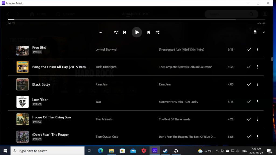The height and width of the screenshot is (155, 276).
Task: Open the Blue Oyster Cult artist link
Action: point(107,136)
